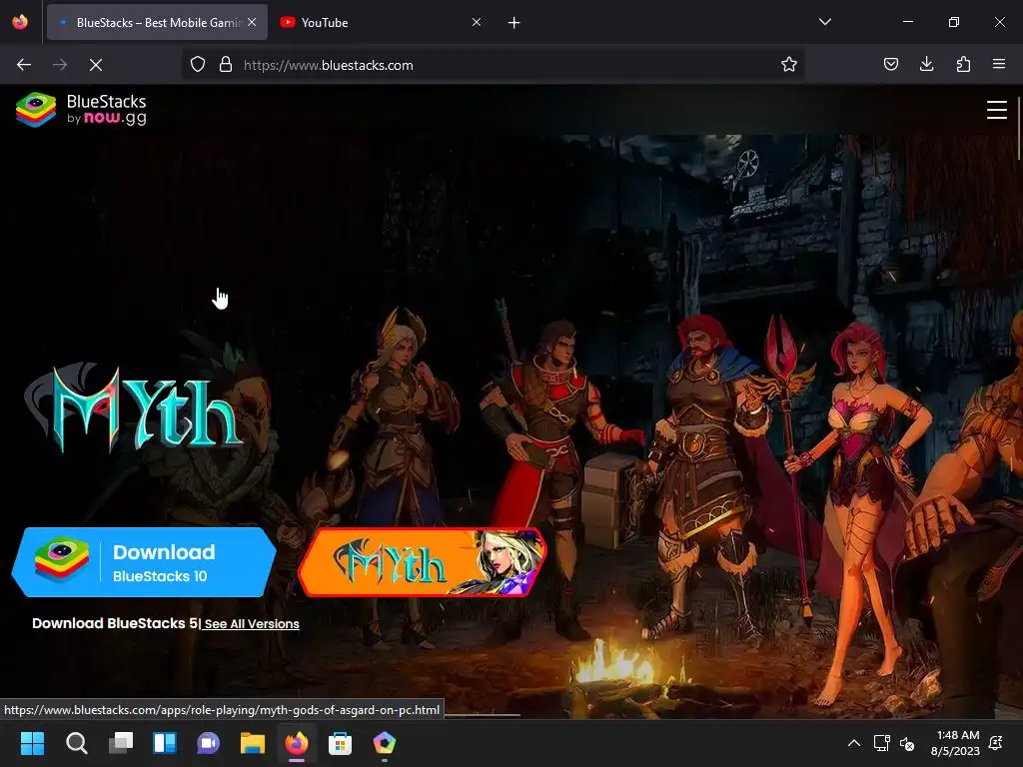Open Windows taskbar search
The image size is (1023, 767).
[x=76, y=743]
